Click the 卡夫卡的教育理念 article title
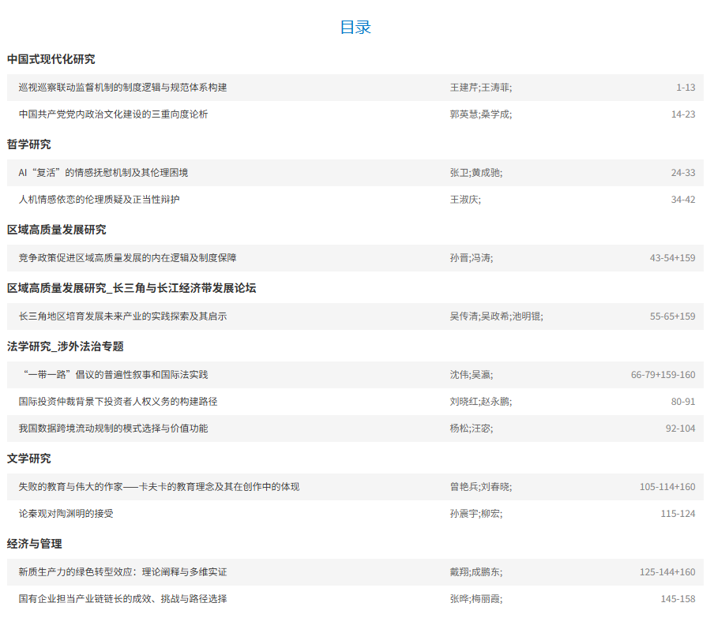Viewport: 714px width, 644px height. point(159,487)
